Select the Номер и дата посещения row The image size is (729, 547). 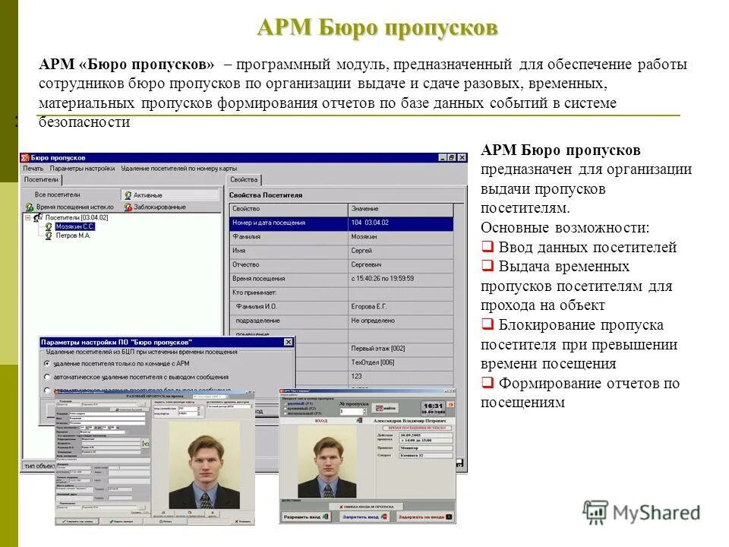[341, 223]
